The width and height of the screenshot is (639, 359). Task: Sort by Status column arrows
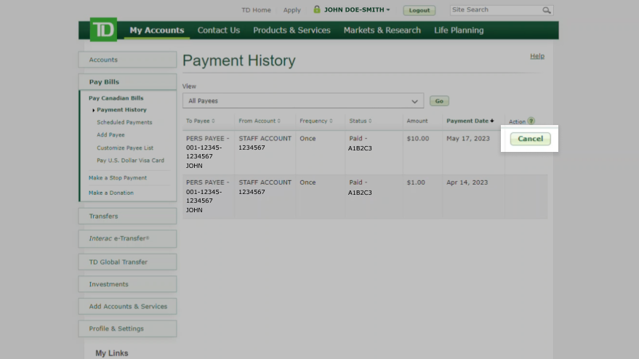pyautogui.click(x=370, y=121)
